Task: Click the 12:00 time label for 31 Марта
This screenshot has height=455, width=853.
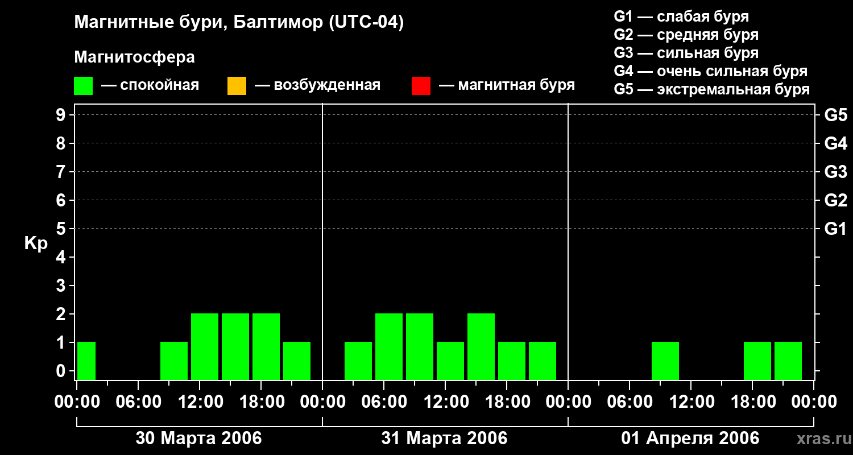Action: [x=445, y=402]
